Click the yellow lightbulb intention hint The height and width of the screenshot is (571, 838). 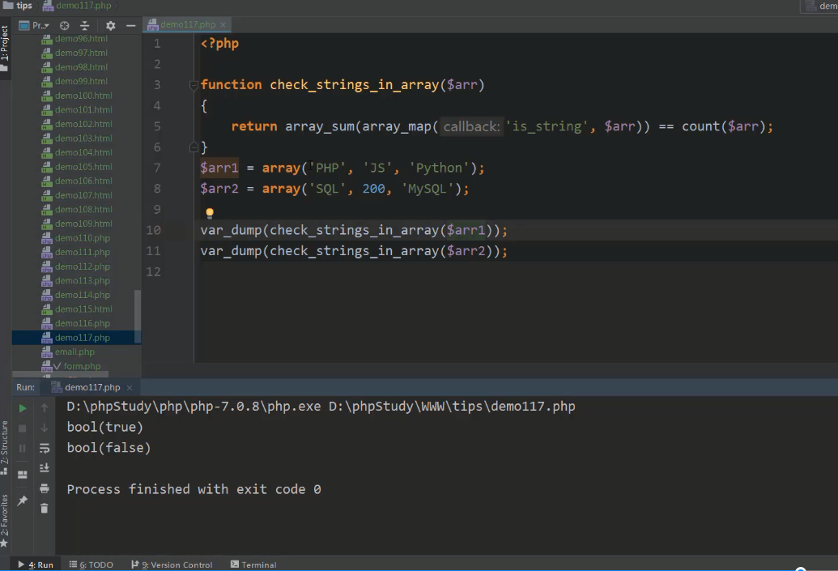pos(210,214)
